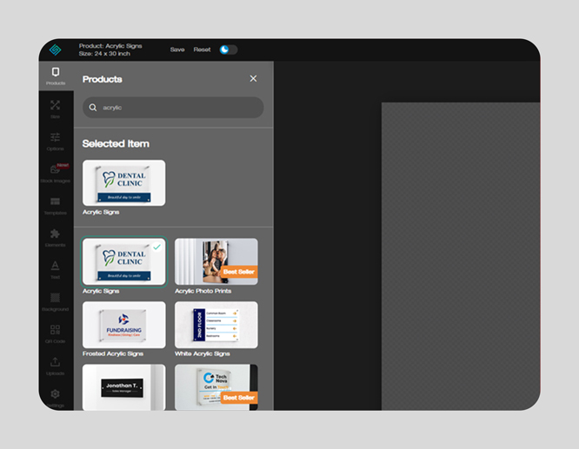Click the Selected Item Acrylic Signs thumbnail
Image resolution: width=579 pixels, height=449 pixels.
point(124,183)
